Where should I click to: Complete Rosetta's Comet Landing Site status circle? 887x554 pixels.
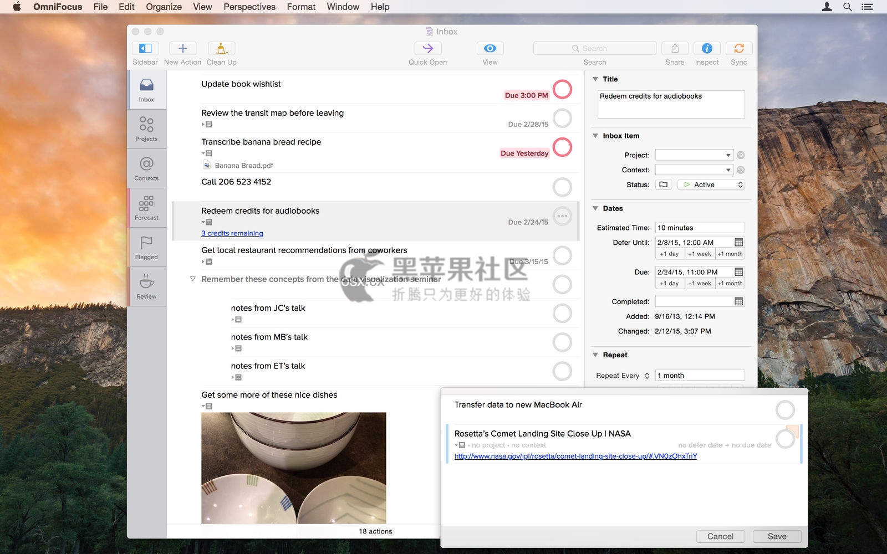(x=785, y=439)
